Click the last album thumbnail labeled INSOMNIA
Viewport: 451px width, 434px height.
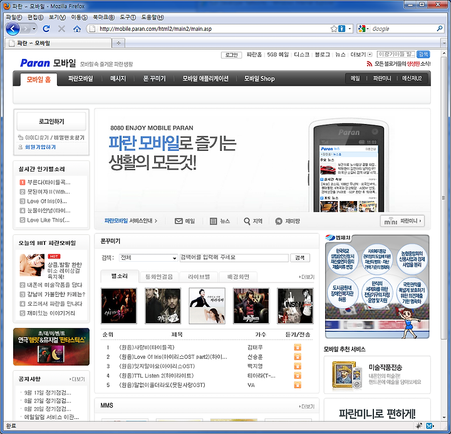[x=295, y=306]
